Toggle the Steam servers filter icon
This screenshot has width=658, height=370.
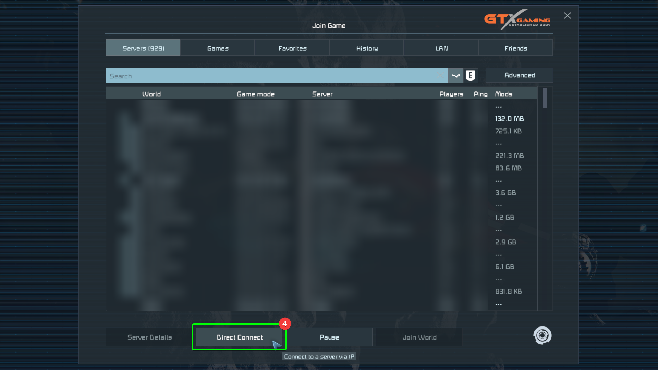coord(455,75)
